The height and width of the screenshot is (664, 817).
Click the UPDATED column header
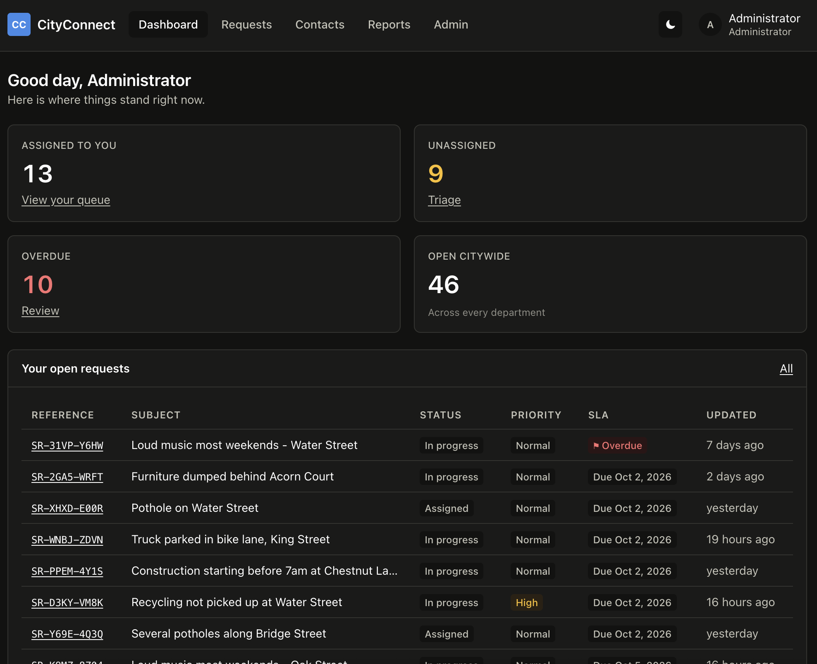(x=731, y=415)
